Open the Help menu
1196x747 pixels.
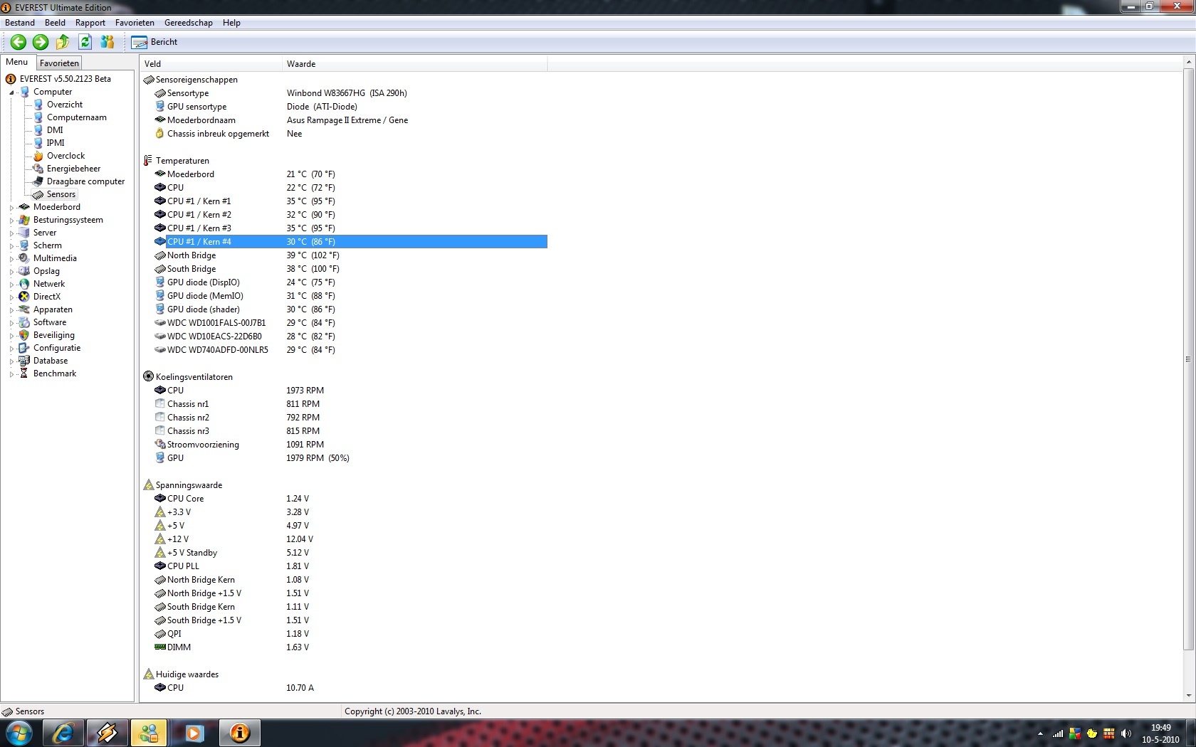pos(231,23)
